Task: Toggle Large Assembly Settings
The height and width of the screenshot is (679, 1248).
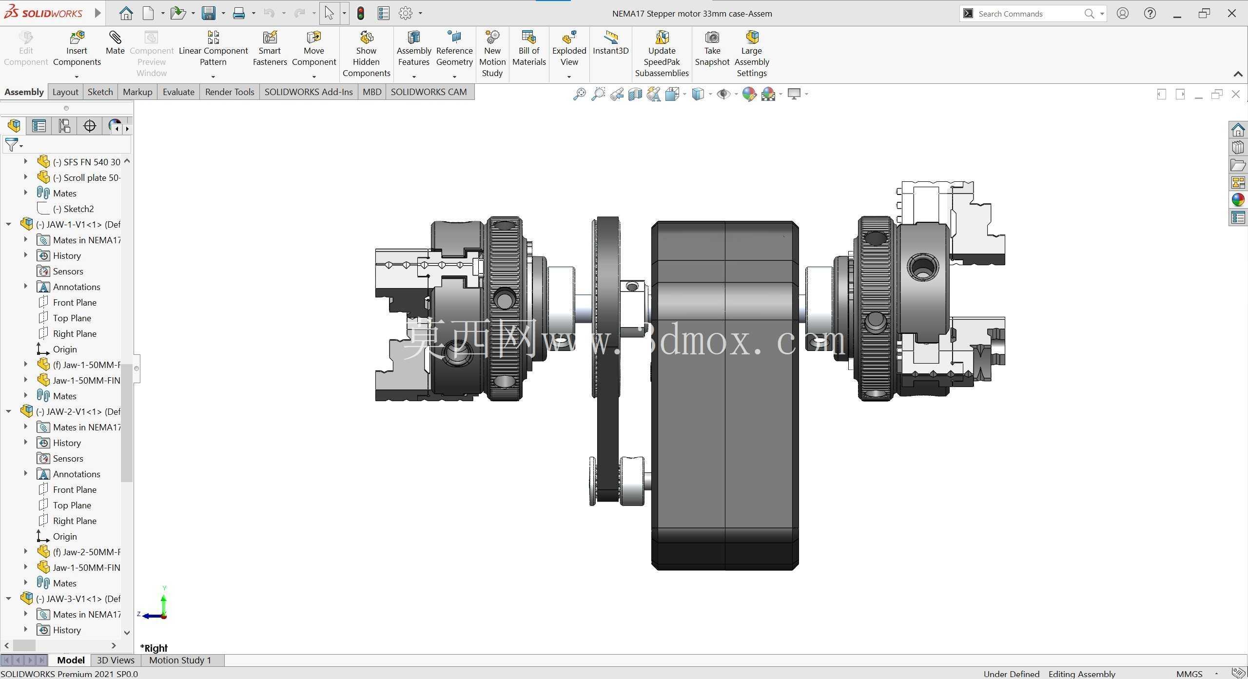Action: point(751,54)
